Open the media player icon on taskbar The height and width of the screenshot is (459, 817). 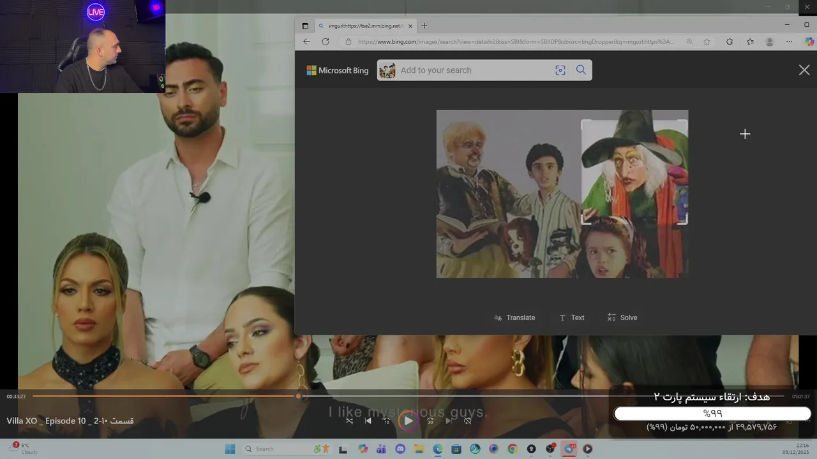[587, 449]
